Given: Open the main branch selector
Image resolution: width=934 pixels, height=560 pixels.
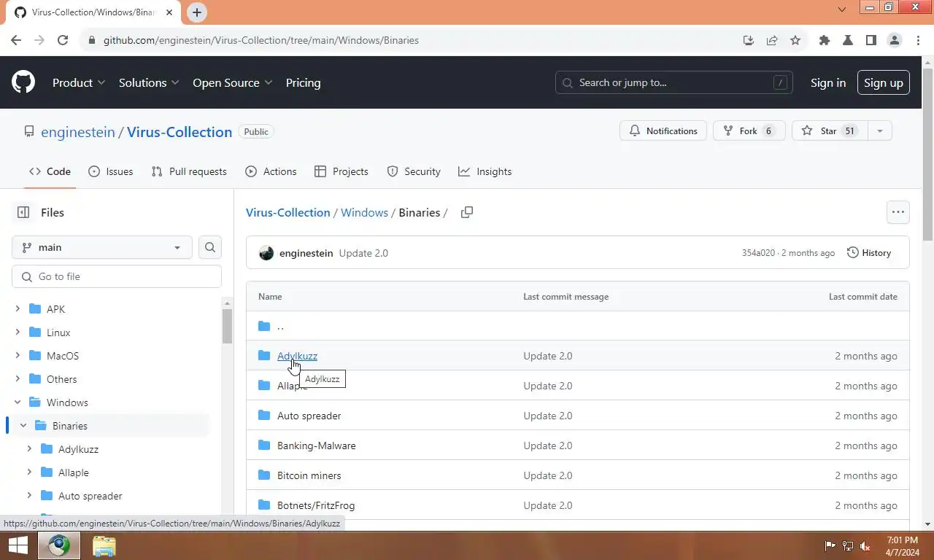Looking at the screenshot, I should (102, 247).
